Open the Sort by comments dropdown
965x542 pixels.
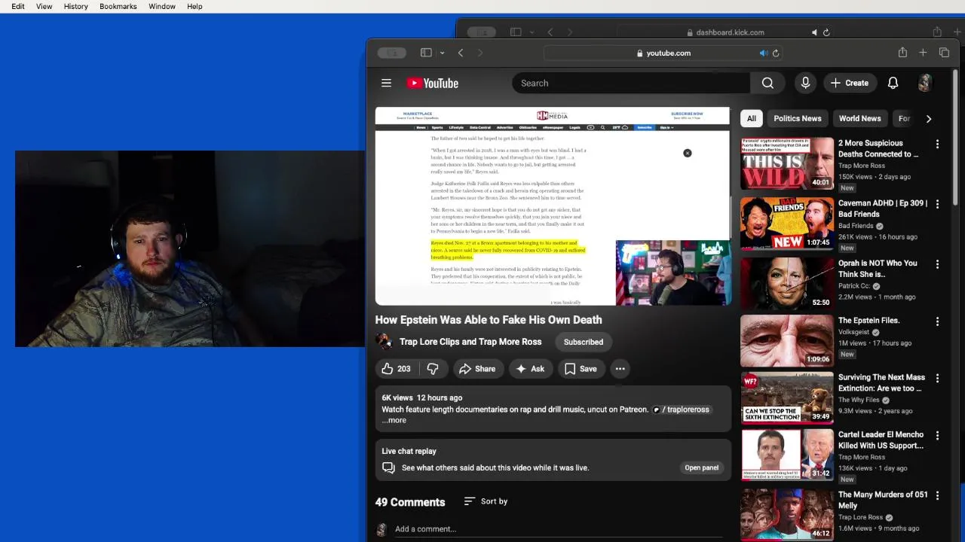(486, 501)
